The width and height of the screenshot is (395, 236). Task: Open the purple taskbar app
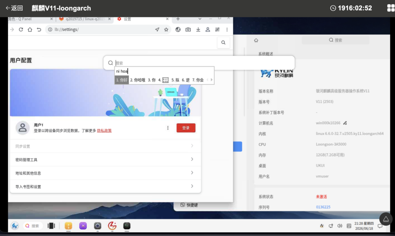tap(83, 226)
